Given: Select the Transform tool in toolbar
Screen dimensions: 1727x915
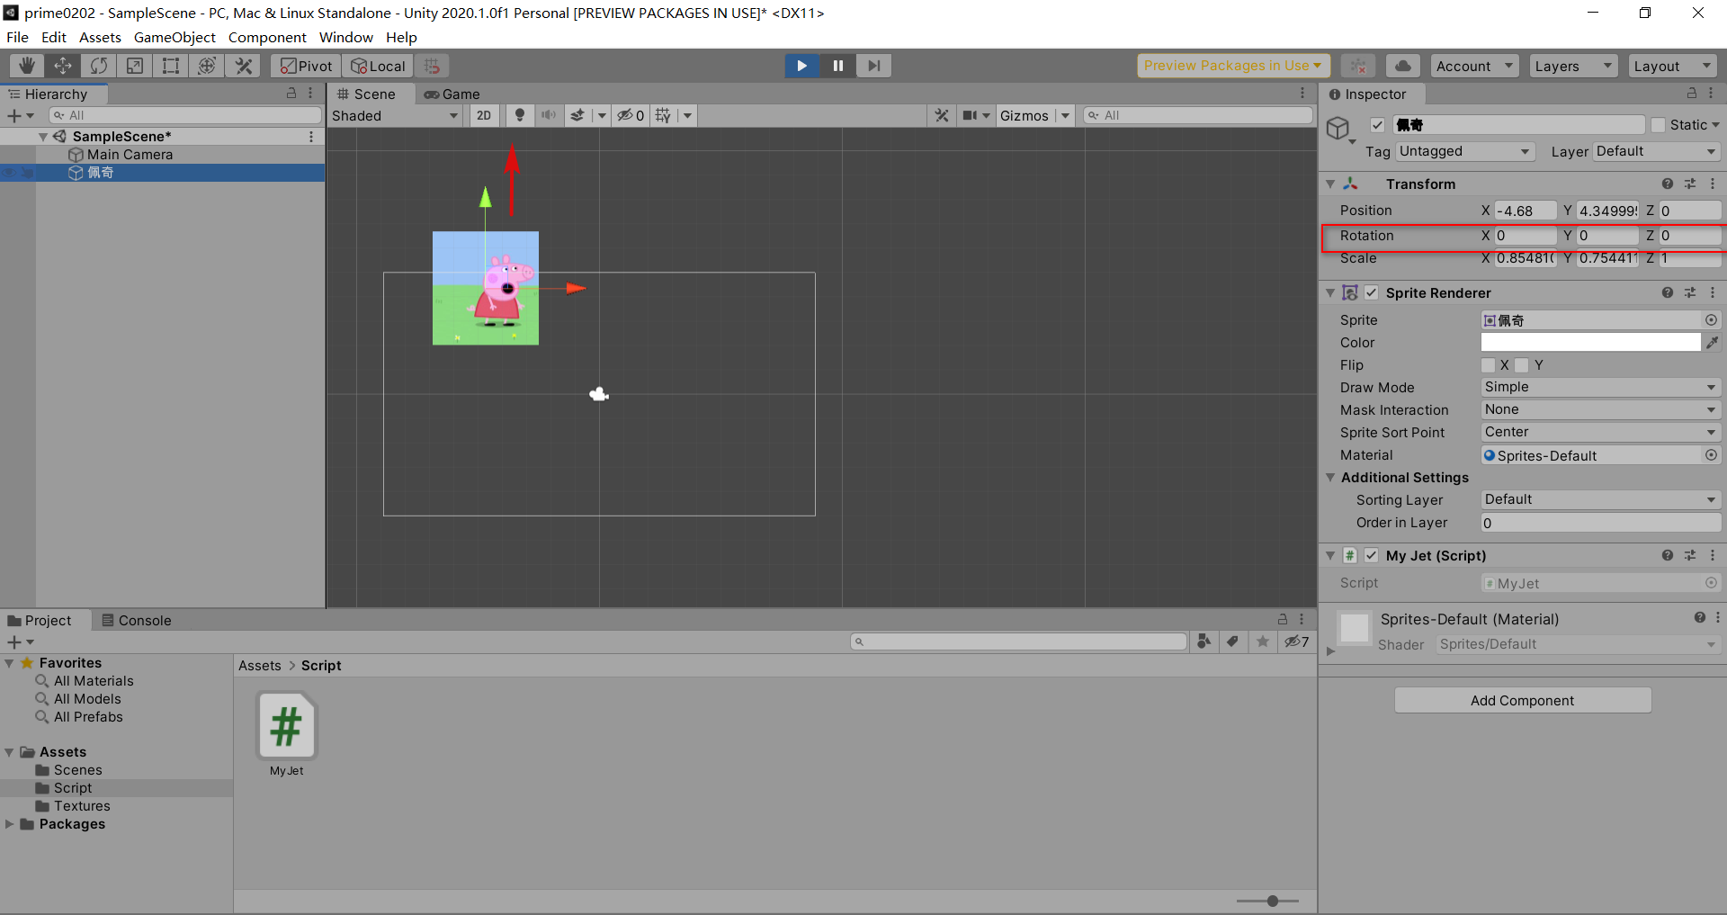Looking at the screenshot, I should coord(207,66).
